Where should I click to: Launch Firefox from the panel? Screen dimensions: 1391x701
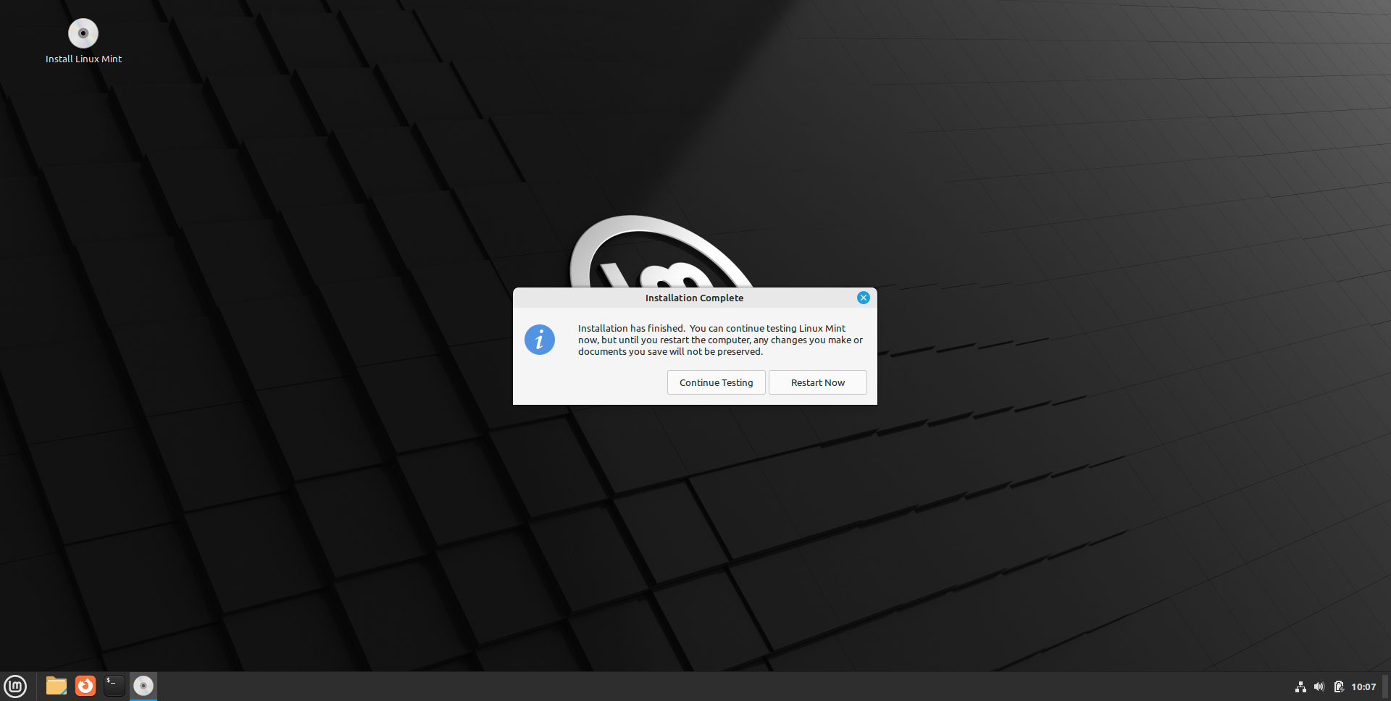[x=85, y=686]
